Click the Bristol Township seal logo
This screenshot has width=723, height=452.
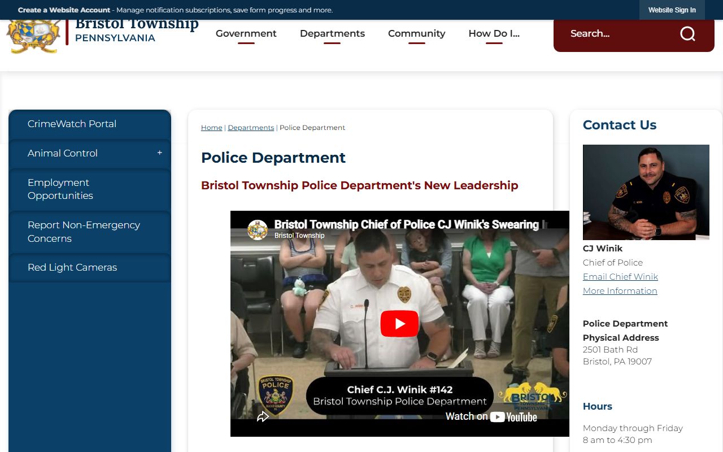(x=33, y=36)
